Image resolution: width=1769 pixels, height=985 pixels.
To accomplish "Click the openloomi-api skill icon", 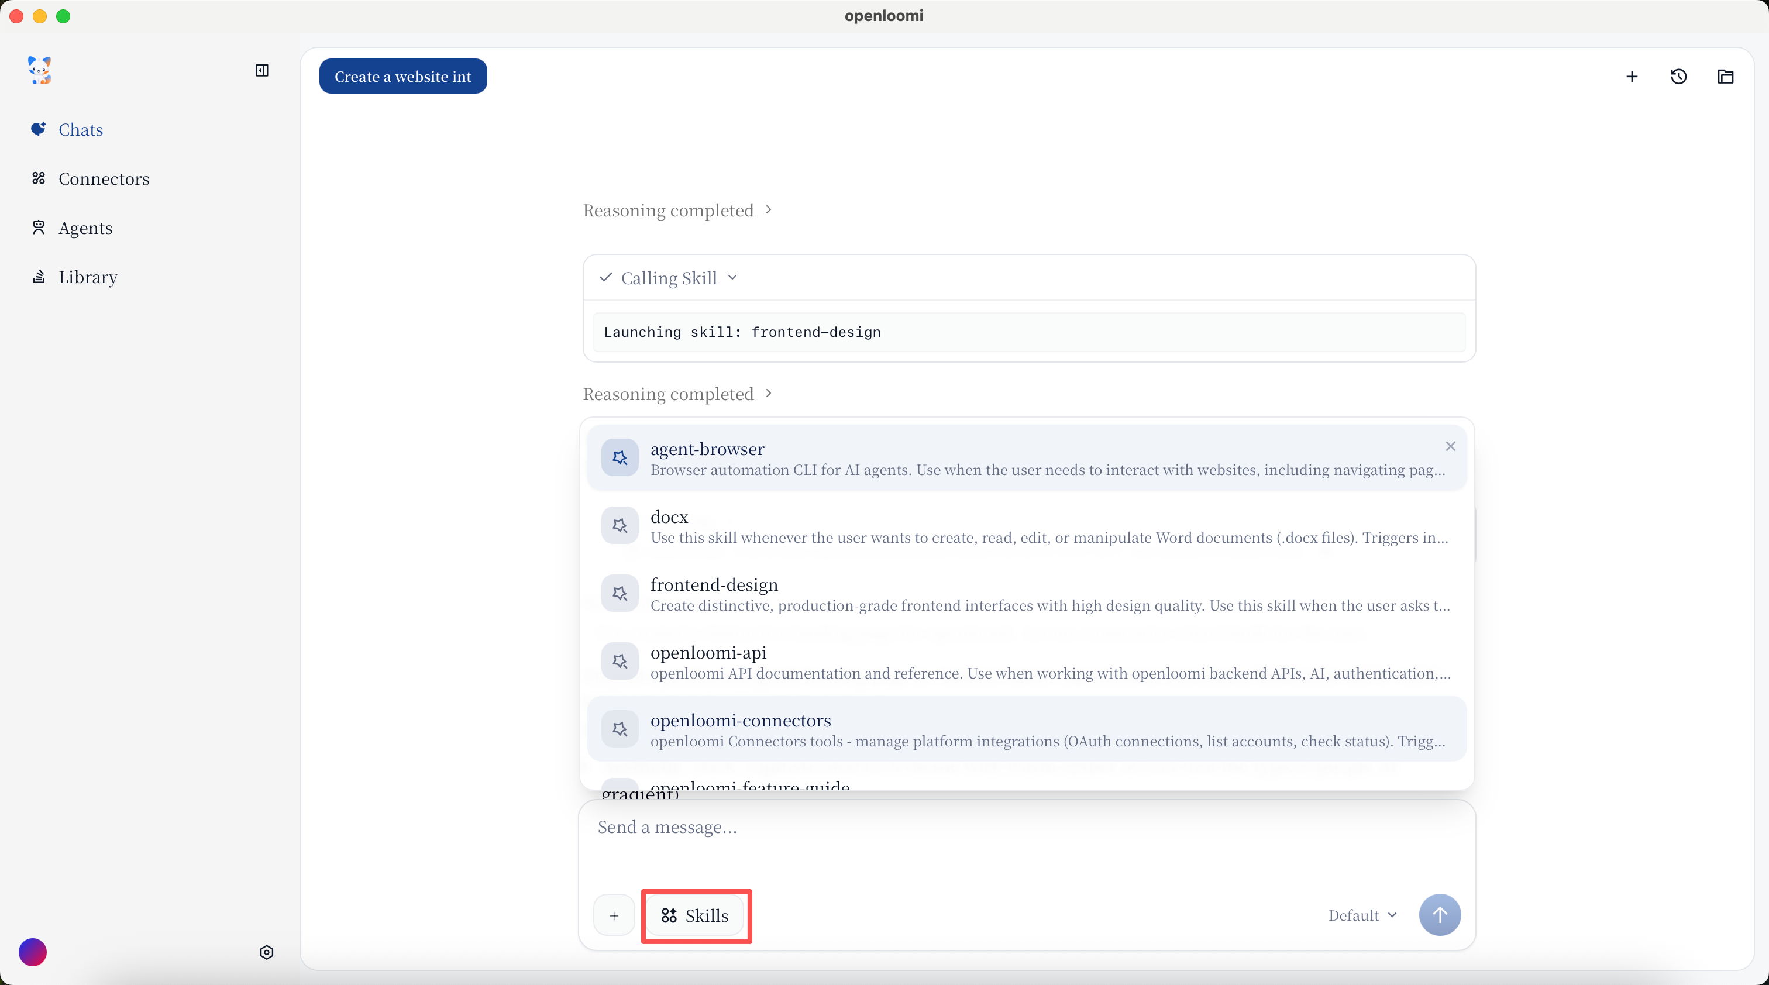I will click(620, 662).
